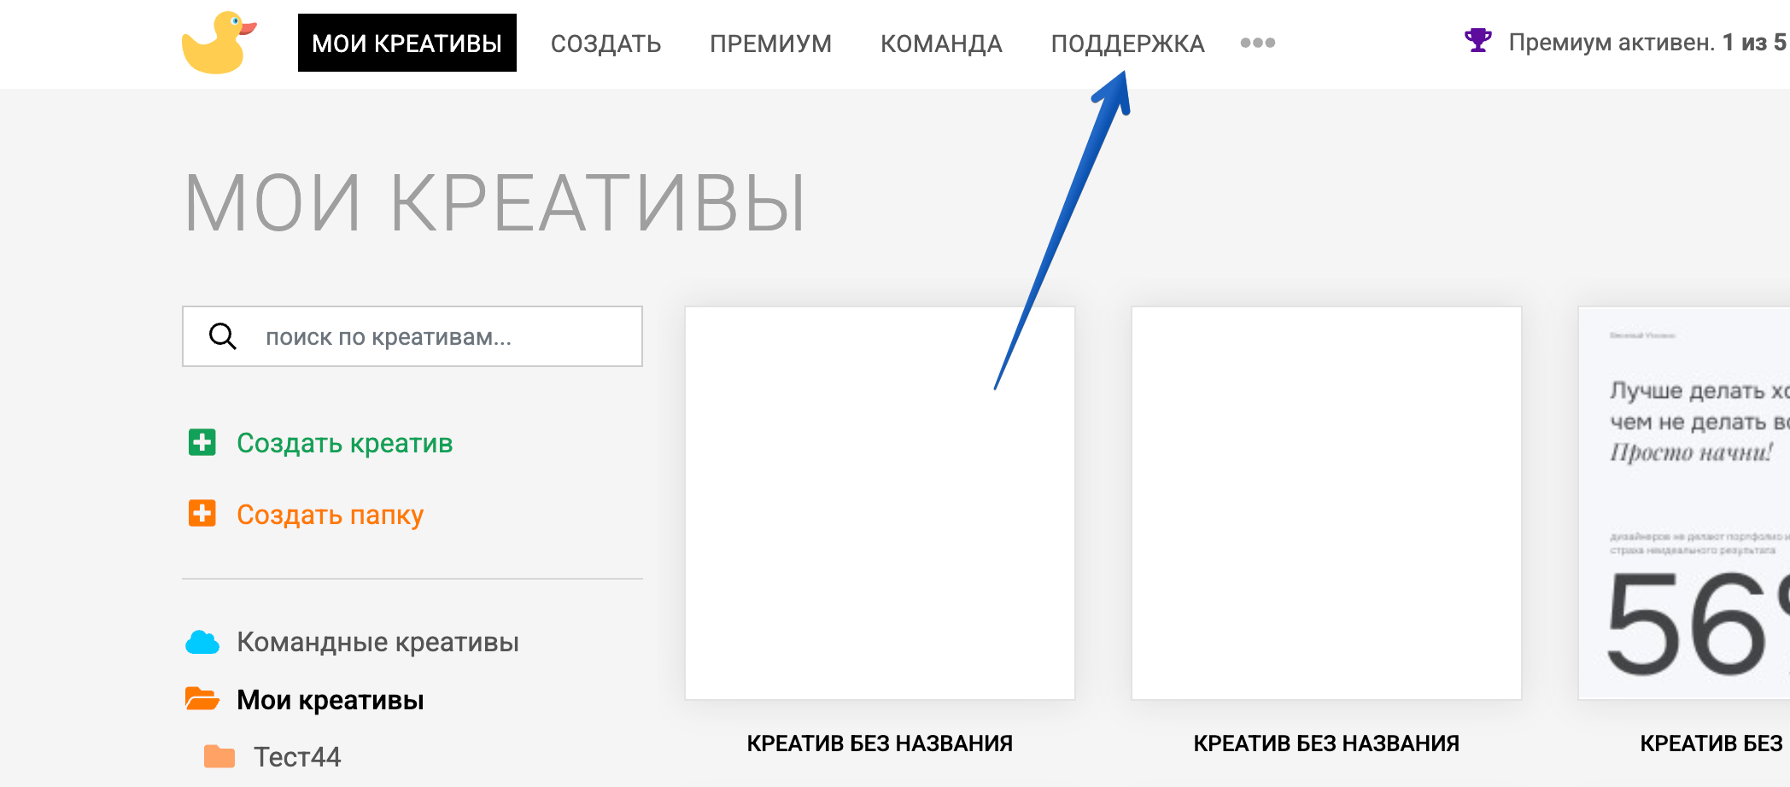Click the Тест44 folder icon
This screenshot has height=787, width=1790.
click(219, 756)
